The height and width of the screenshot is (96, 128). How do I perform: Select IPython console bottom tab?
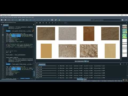pyautogui.click(x=80, y=79)
